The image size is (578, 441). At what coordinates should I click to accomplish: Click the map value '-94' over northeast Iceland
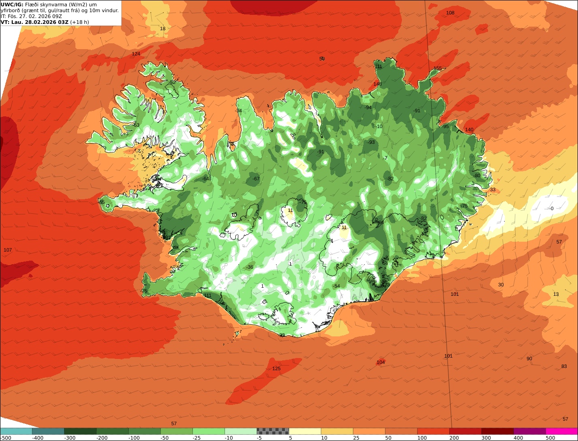coord(368,107)
